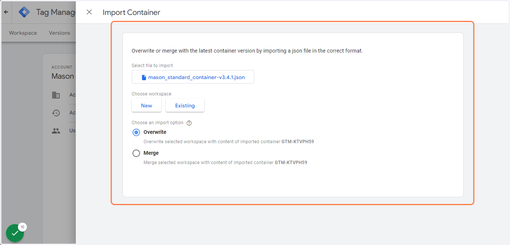Open import option help question mark
Image resolution: width=510 pixels, height=245 pixels.
[x=189, y=123]
